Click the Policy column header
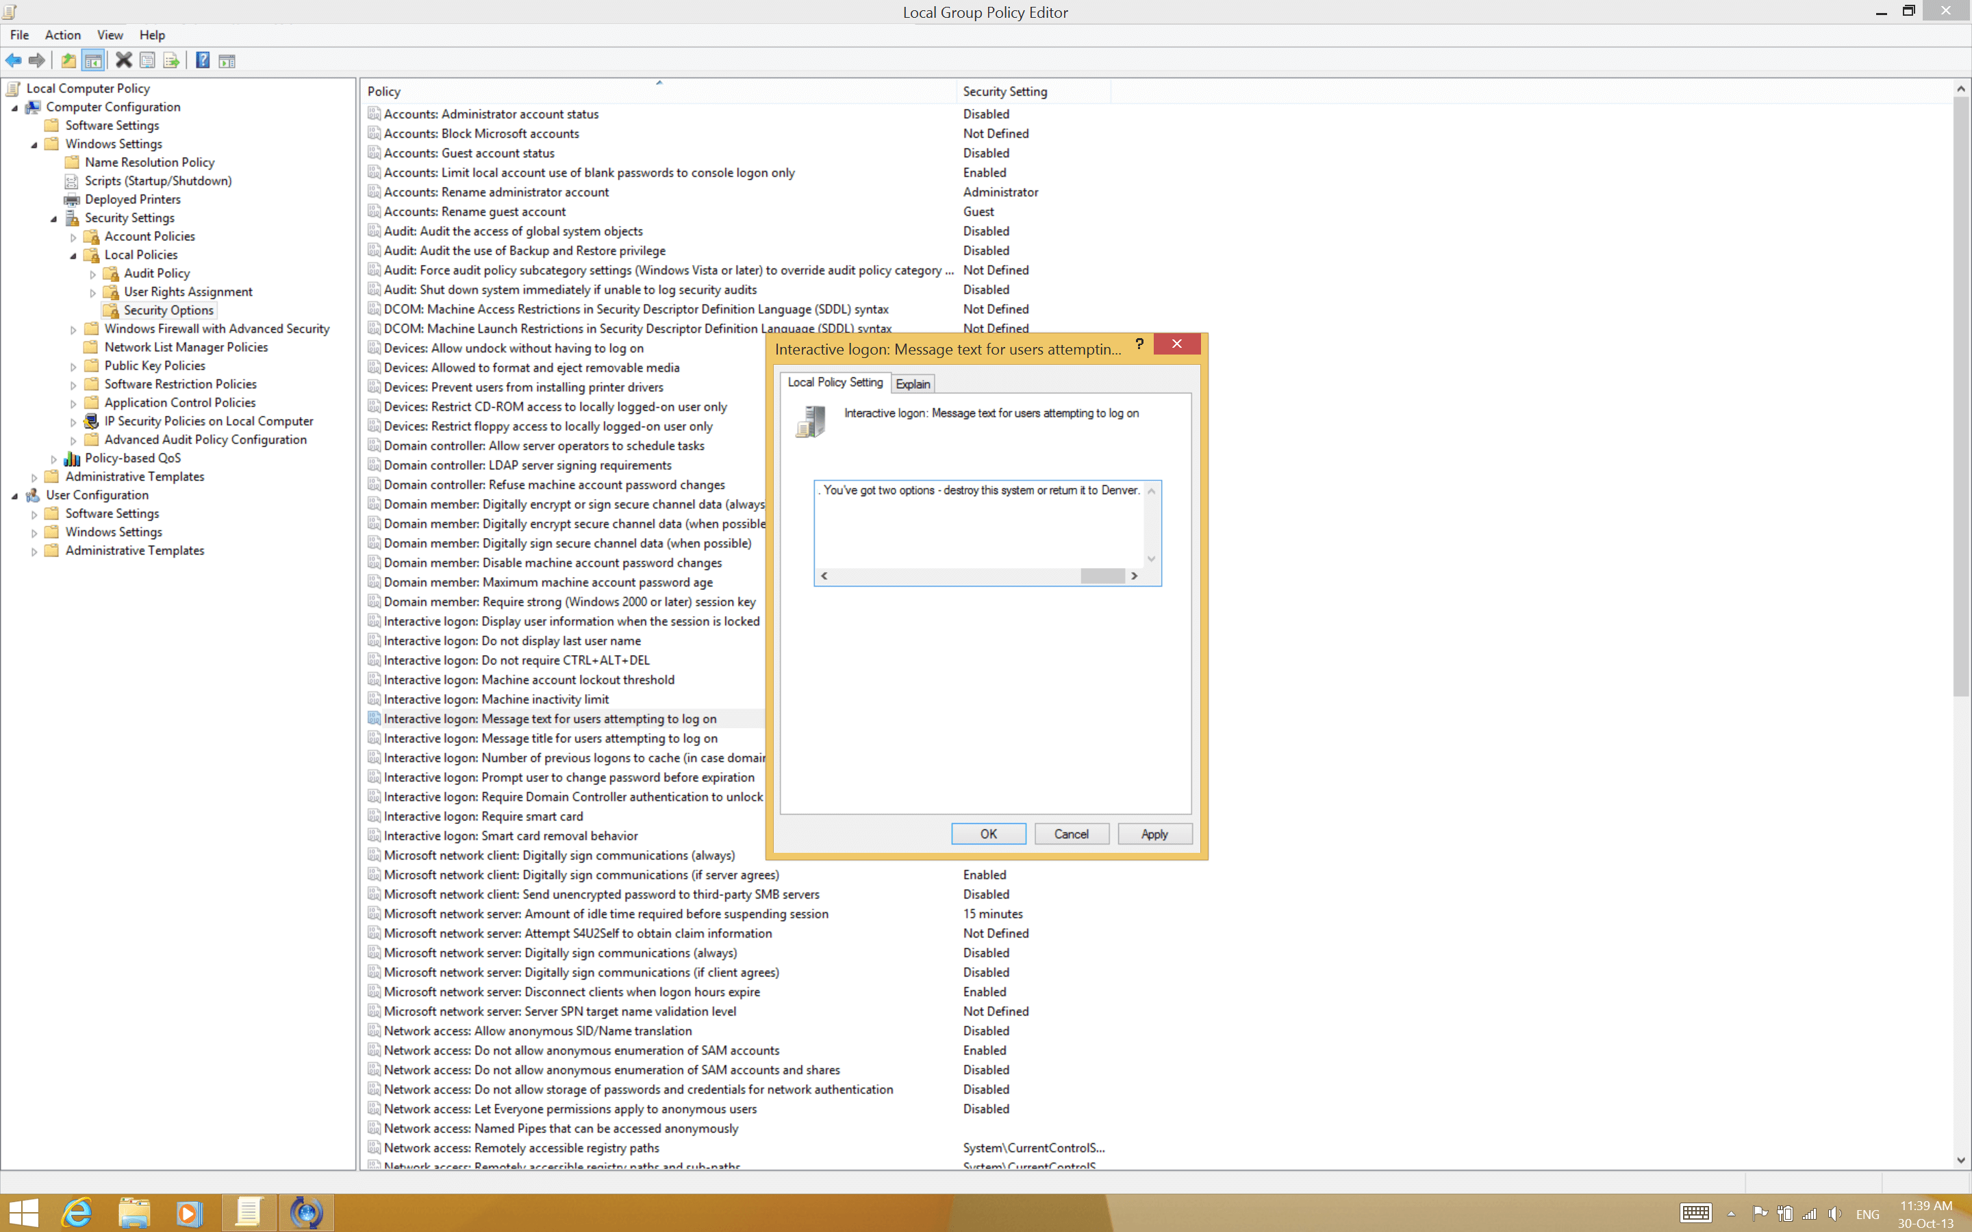This screenshot has width=1972, height=1232. (x=659, y=91)
